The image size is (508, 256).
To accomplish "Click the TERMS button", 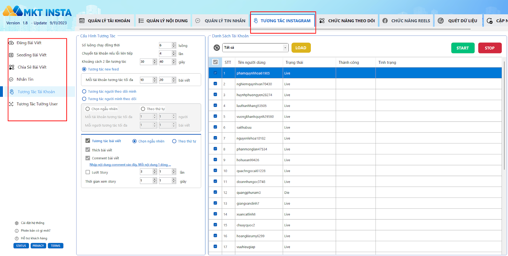I will tap(56, 246).
